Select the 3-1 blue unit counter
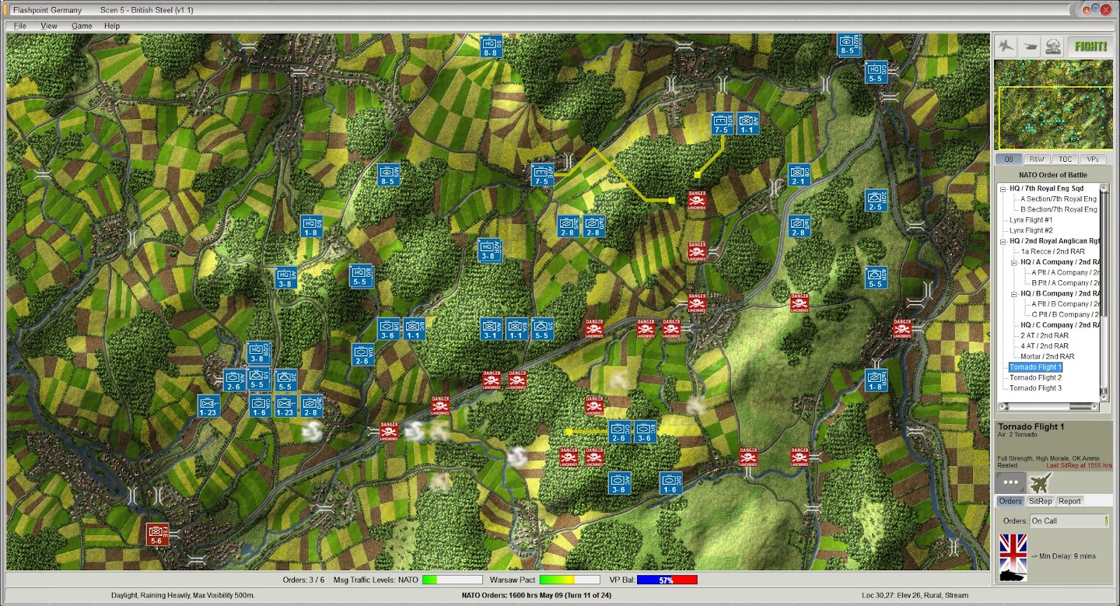Viewport: 1120px width, 606px height. click(x=491, y=329)
